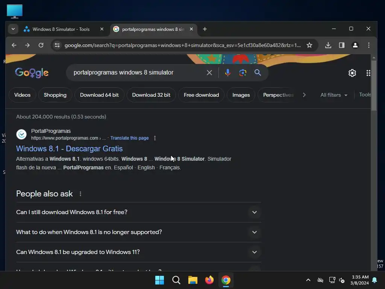Open the Windows Start menu
Image resolution: width=385 pixels, height=289 pixels.
coord(159,280)
